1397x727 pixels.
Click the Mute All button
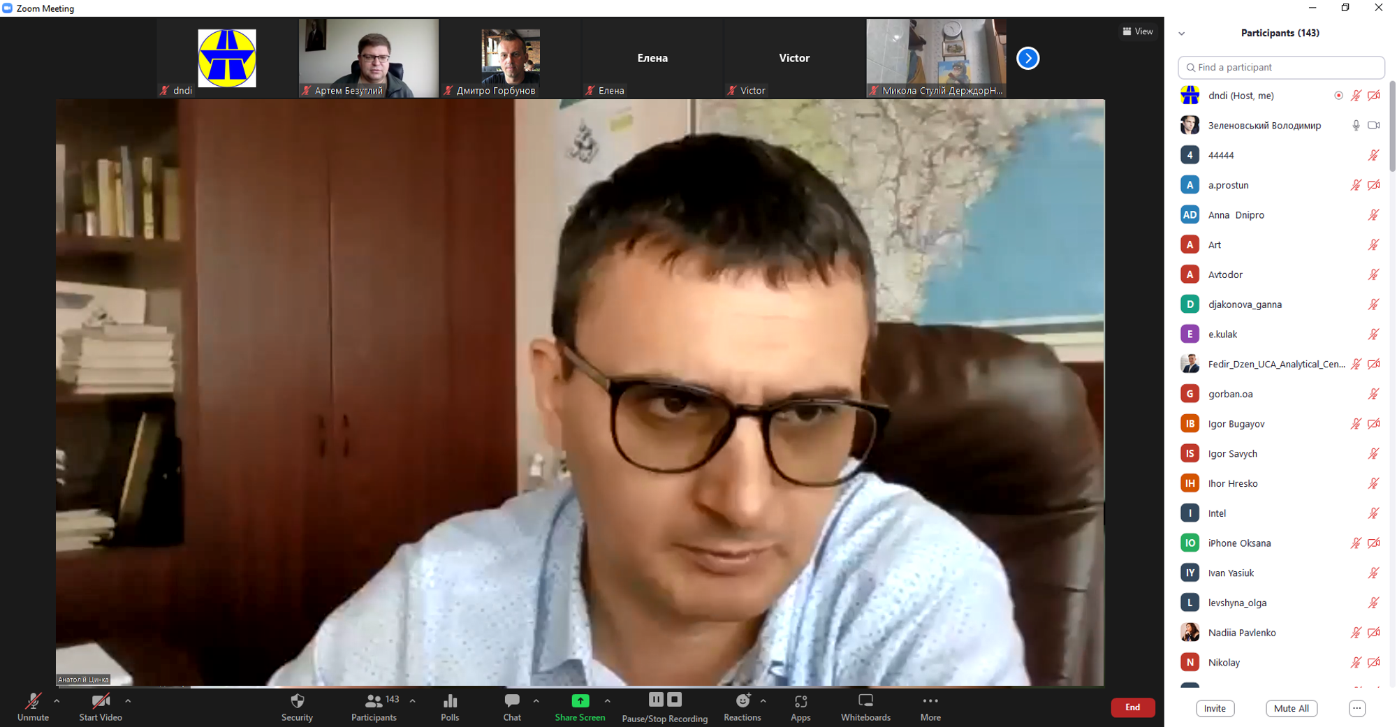[x=1291, y=708]
